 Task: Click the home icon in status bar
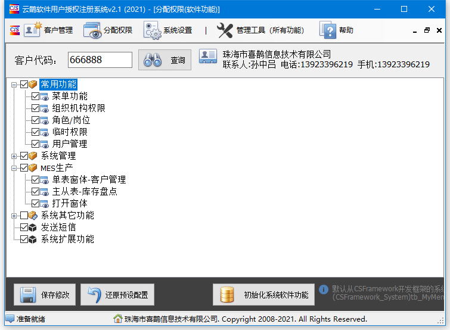coord(118,319)
